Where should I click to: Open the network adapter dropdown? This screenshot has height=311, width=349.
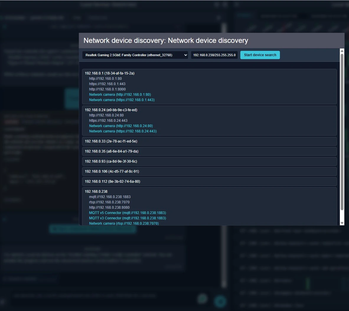(135, 55)
